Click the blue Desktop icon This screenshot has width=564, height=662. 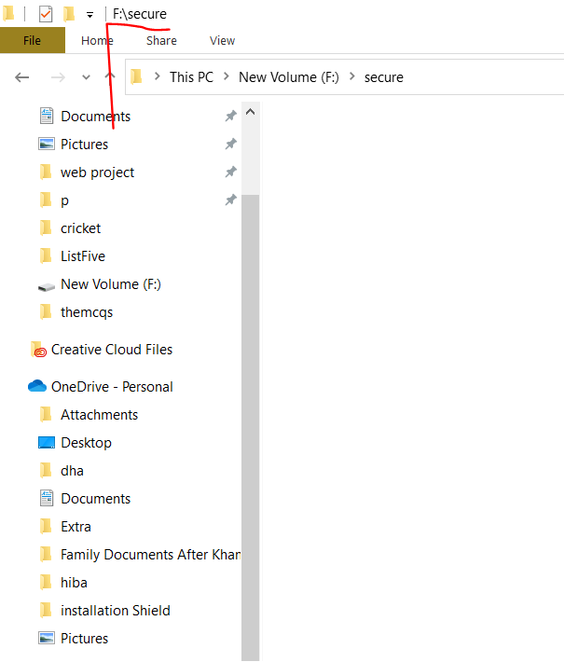click(47, 443)
